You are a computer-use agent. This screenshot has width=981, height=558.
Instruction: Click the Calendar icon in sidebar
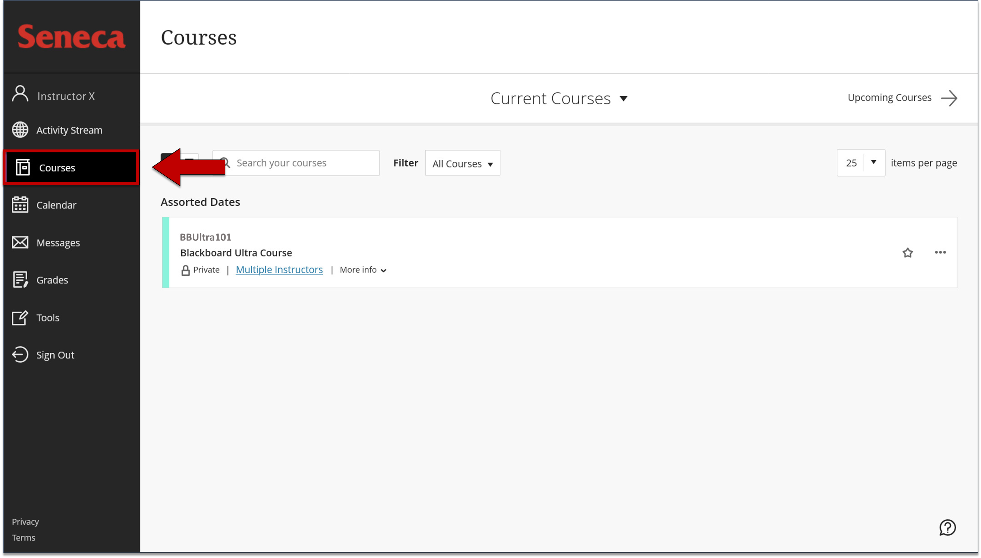pos(19,205)
